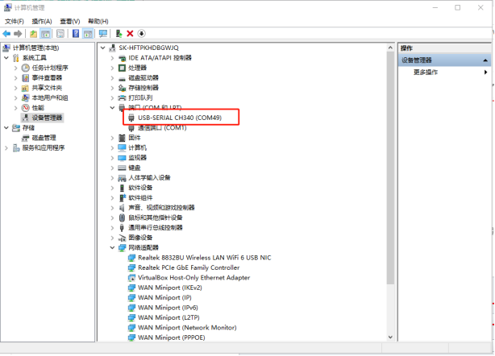Select WAN Miniport (Network Monitor)
The width and height of the screenshot is (495, 356).
[x=187, y=328]
